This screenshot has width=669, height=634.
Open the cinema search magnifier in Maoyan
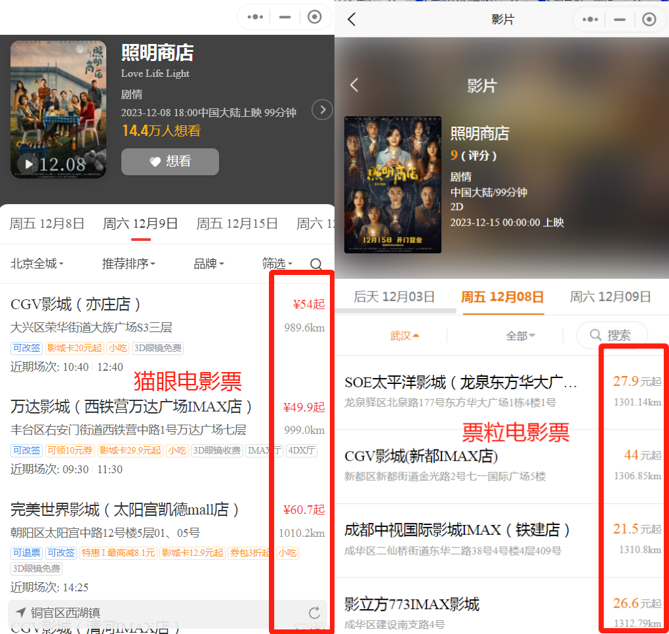[x=315, y=264]
